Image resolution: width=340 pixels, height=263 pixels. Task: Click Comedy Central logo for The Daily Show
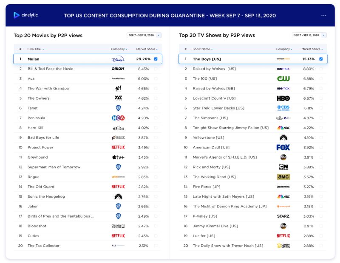point(283,246)
